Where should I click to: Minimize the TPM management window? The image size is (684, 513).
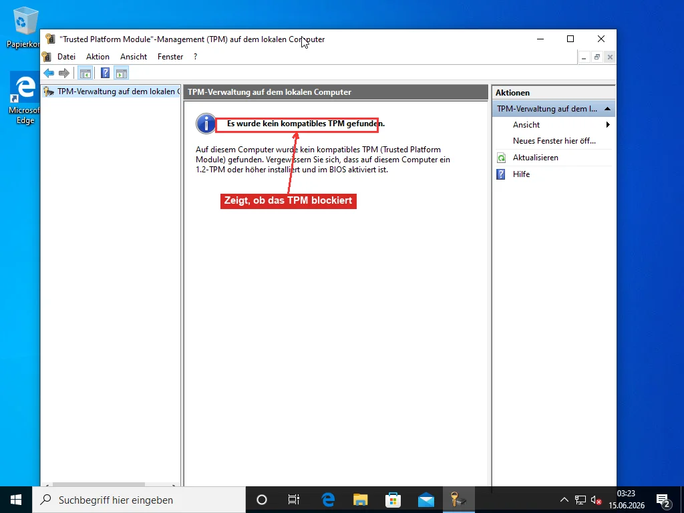click(540, 39)
